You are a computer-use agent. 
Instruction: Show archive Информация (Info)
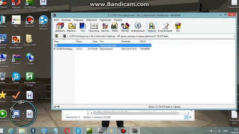(x=138, y=27)
